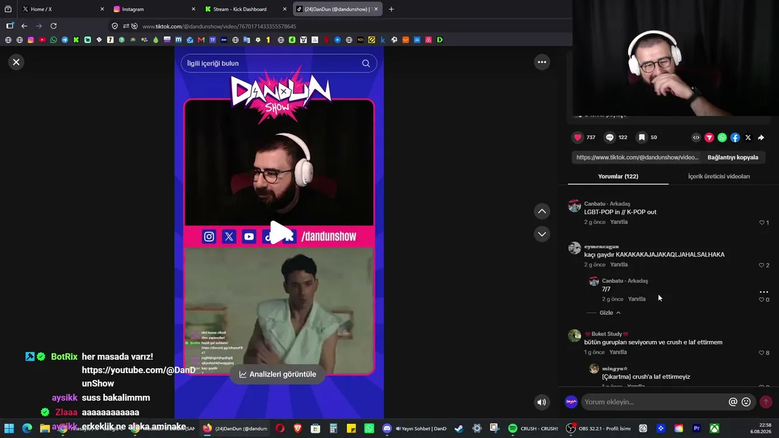The image size is (779, 438).
Task: Open Discord from the taskbar
Action: [x=386, y=428]
